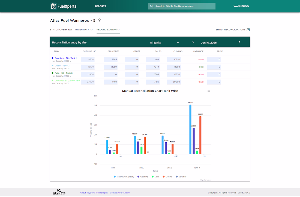The height and width of the screenshot is (197, 300).
Task: Open About KeyDevs Technologies link
Action: click(94, 193)
